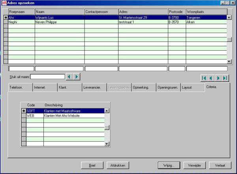Click the AHS application icon in title bar
Image resolution: width=237 pixels, height=174 pixels.
click(4, 3)
